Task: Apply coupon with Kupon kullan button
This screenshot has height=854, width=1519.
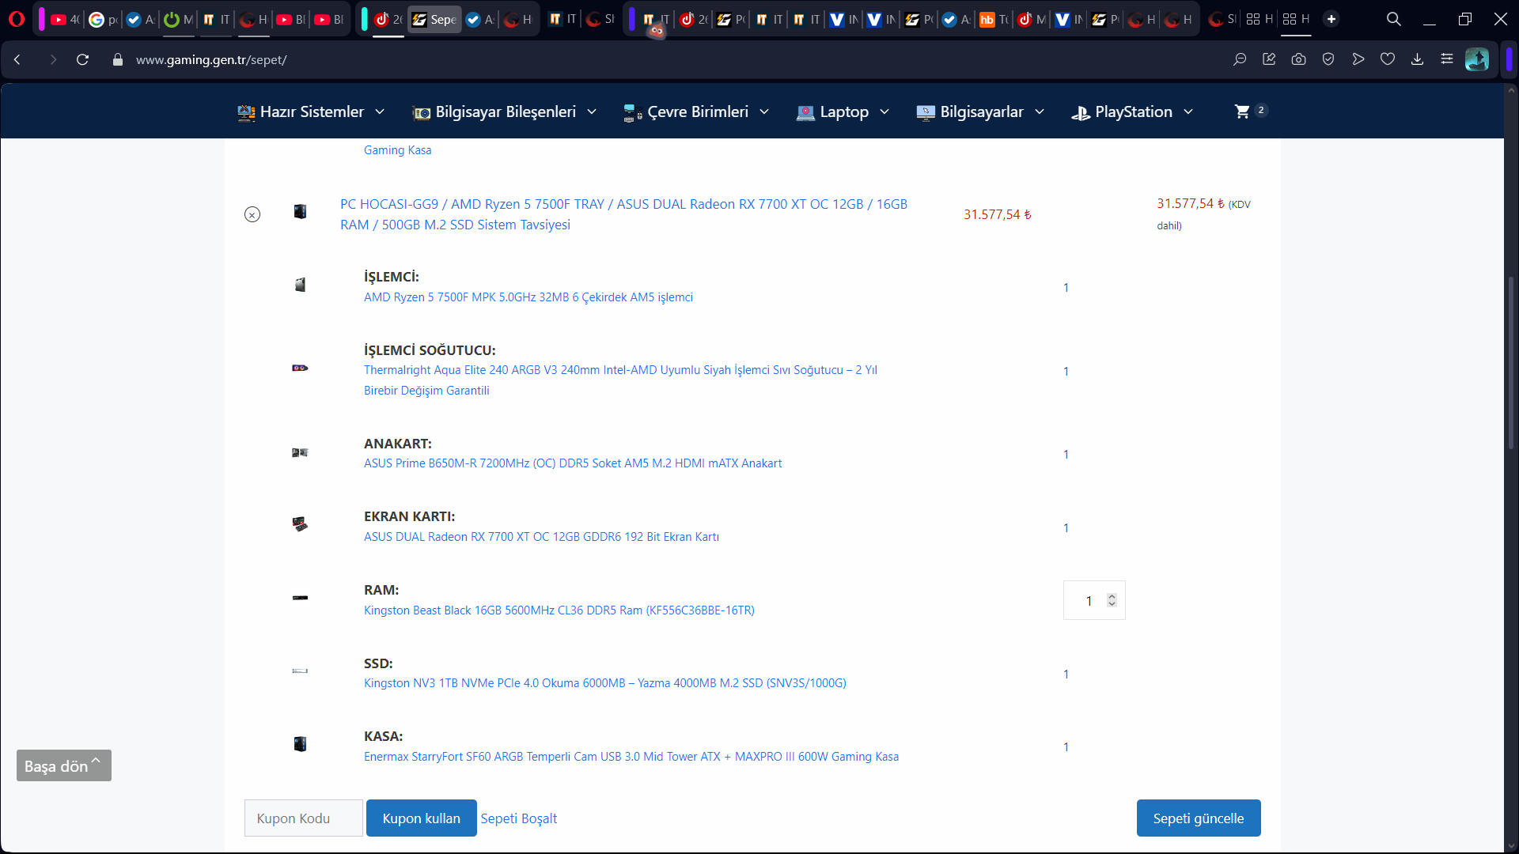Action: (x=422, y=818)
